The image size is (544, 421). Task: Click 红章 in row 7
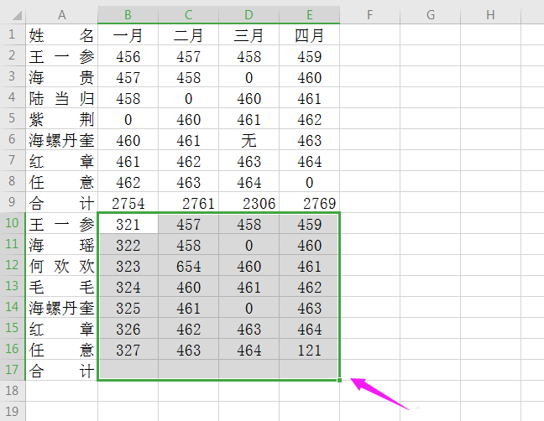coord(62,161)
